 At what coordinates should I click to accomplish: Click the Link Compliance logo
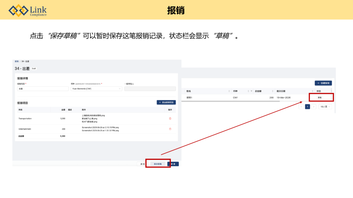point(28,10)
